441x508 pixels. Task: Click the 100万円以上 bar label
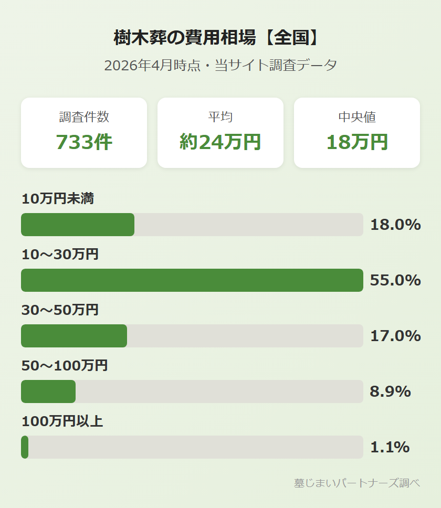(62, 421)
